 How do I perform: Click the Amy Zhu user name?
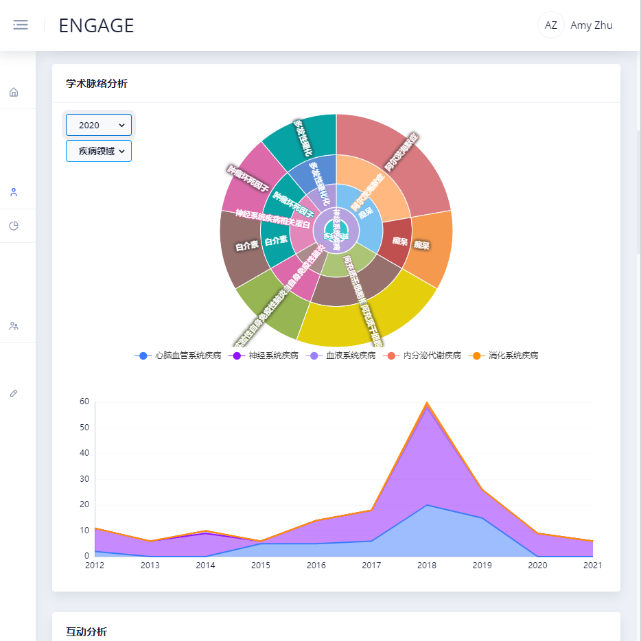pos(591,25)
